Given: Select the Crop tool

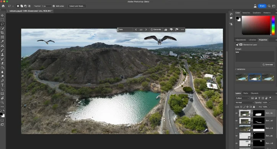Looking at the screenshot, I should (x=2, y=33).
